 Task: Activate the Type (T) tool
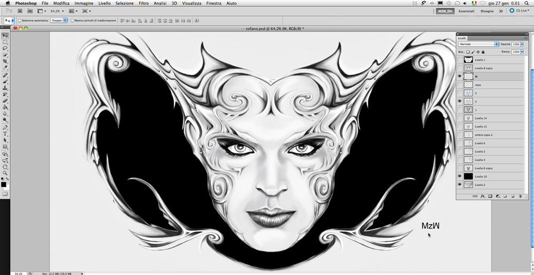(x=5, y=133)
